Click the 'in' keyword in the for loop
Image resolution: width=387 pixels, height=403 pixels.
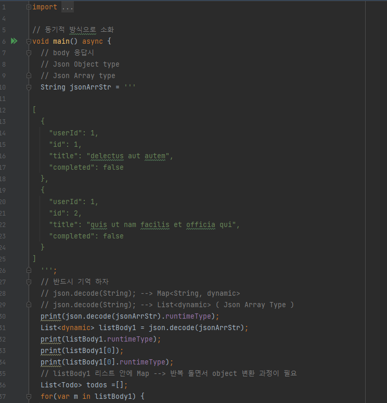coord(86,396)
